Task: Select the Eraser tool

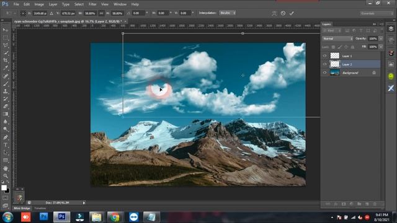Action: click(x=6, y=106)
